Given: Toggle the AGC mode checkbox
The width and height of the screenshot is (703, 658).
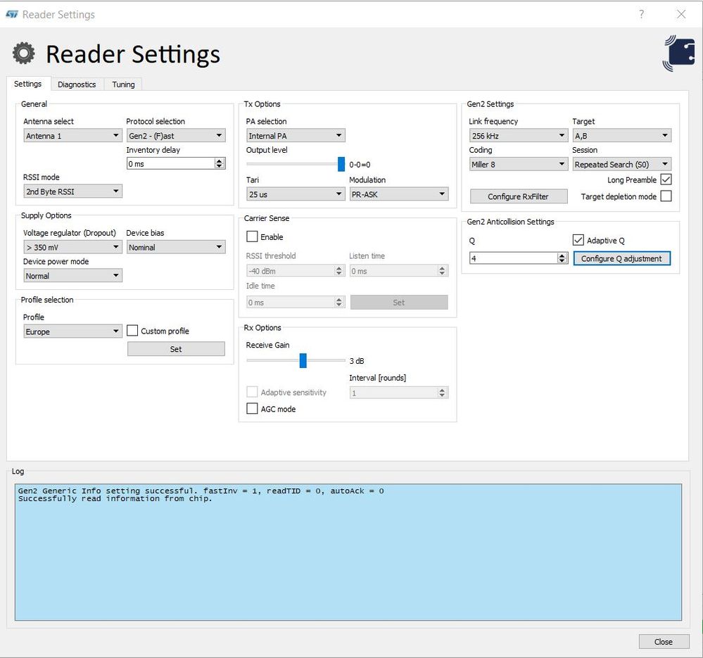Looking at the screenshot, I should tap(252, 408).
